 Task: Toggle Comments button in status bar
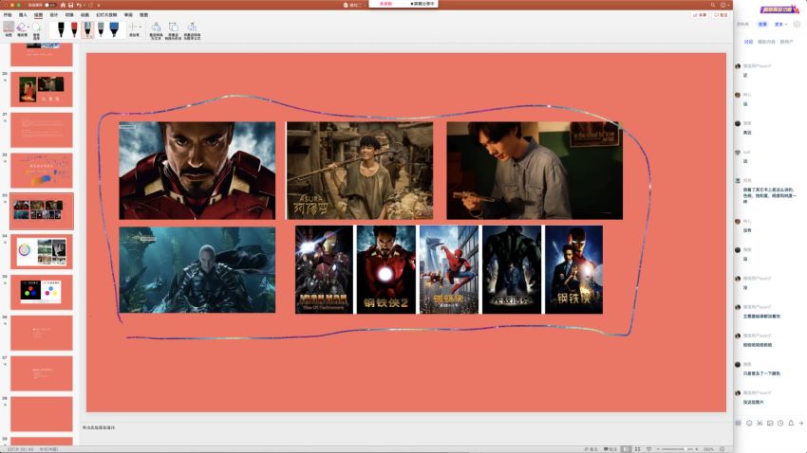click(610, 449)
